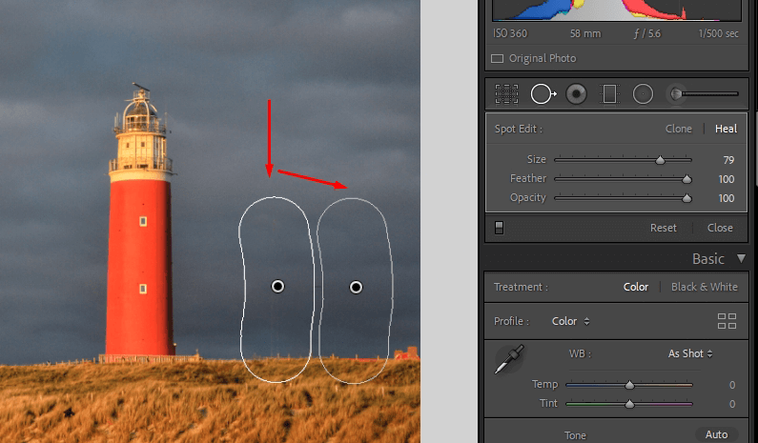
Task: Open the Profile Browser grid icon
Action: pos(727,321)
